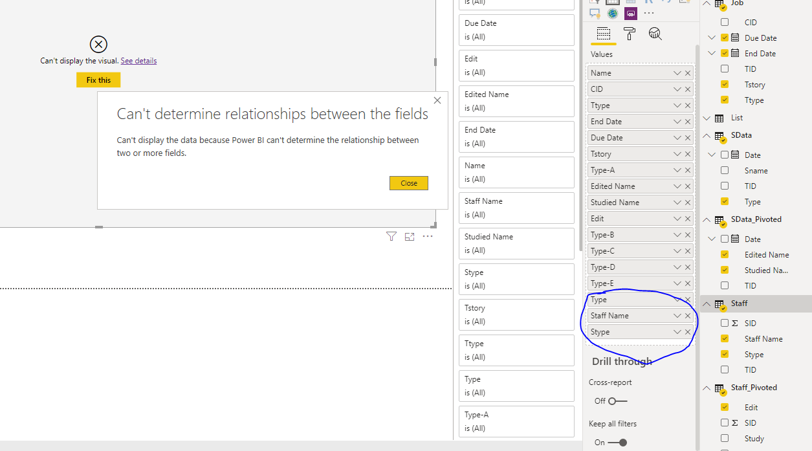Select the ArcGIS Maps globe visual

[613, 14]
